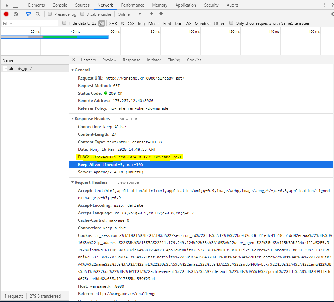The height and width of the screenshot is (302, 334).
Task: Check Only show requests with SameSite issues
Action: [231, 23]
